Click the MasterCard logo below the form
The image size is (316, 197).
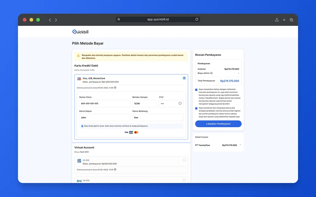[136, 133]
